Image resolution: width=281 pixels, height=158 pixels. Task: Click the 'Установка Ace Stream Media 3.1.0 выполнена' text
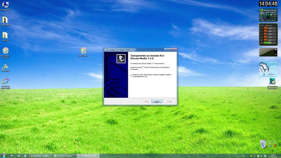click(148, 63)
